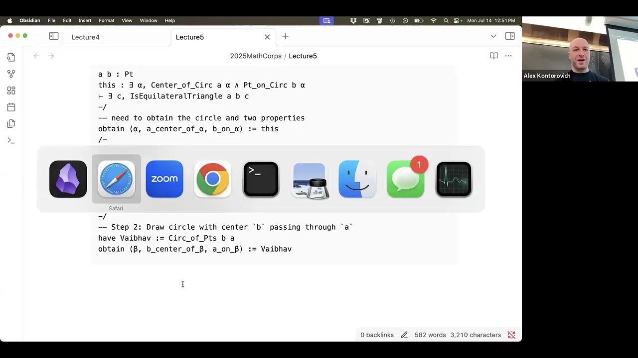Screen dimensions: 638x358
Task: Click 'Step 2: Draw circle' comment line
Action: coord(225,227)
